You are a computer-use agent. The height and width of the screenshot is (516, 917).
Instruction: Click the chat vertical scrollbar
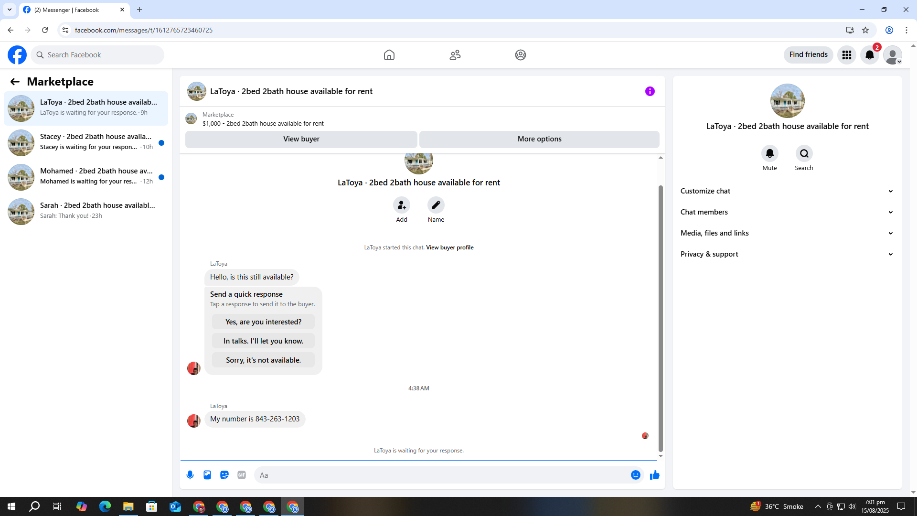coord(661,315)
